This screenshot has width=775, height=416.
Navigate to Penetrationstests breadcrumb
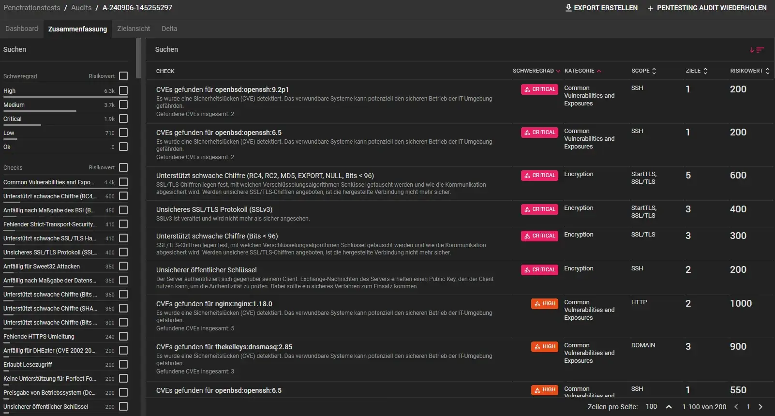pos(32,8)
